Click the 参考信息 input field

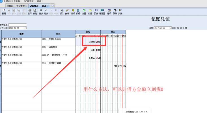click(18, 25)
